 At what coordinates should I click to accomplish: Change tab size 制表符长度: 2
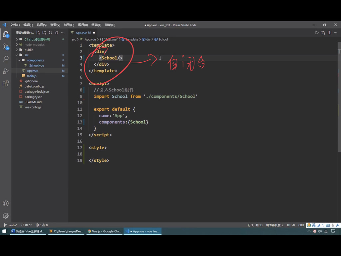[x=275, y=225]
